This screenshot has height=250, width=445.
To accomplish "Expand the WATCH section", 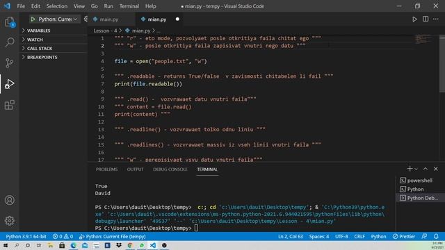I will (x=35, y=40).
